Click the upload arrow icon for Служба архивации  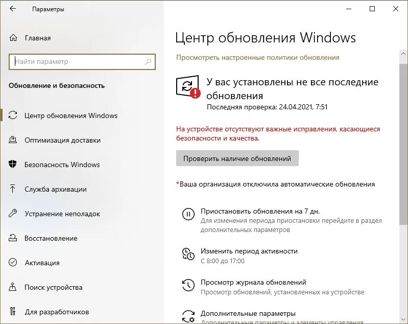pos(12,189)
